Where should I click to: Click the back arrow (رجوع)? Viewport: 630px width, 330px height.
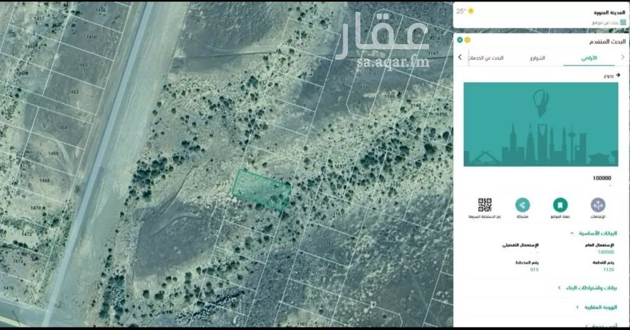point(618,75)
